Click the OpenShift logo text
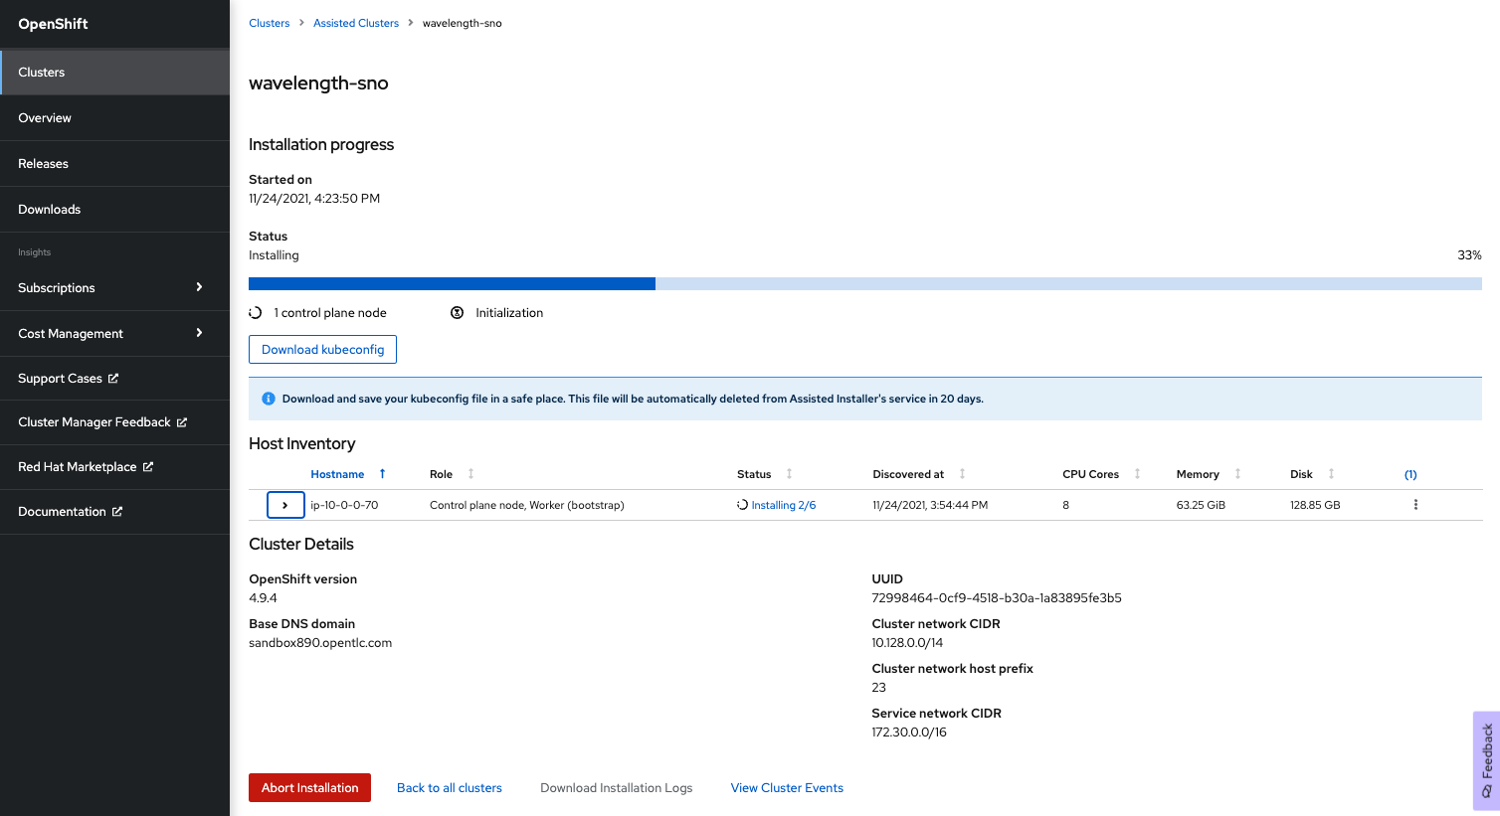 coord(53,24)
